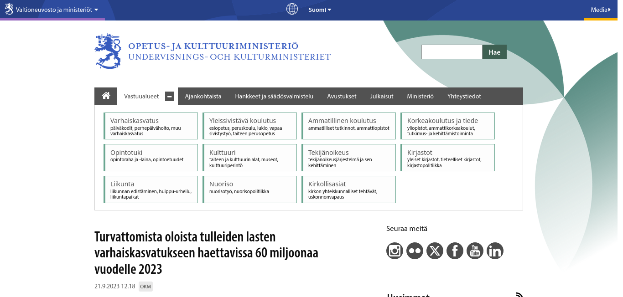Screen dimensions: 623x297
Task: Click the ministry lion crest logo
Action: click(108, 51)
